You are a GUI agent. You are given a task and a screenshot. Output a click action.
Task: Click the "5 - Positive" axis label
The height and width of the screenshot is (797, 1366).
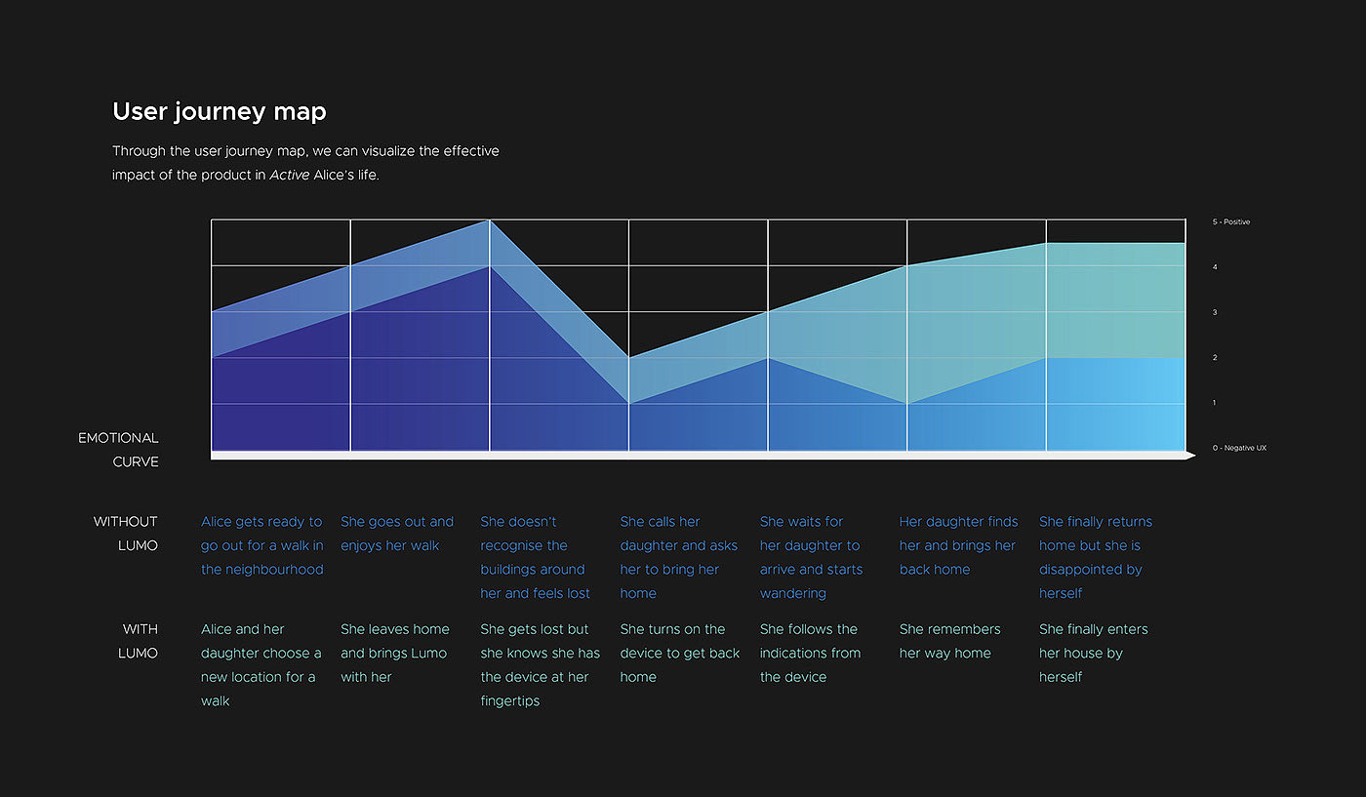(1230, 222)
